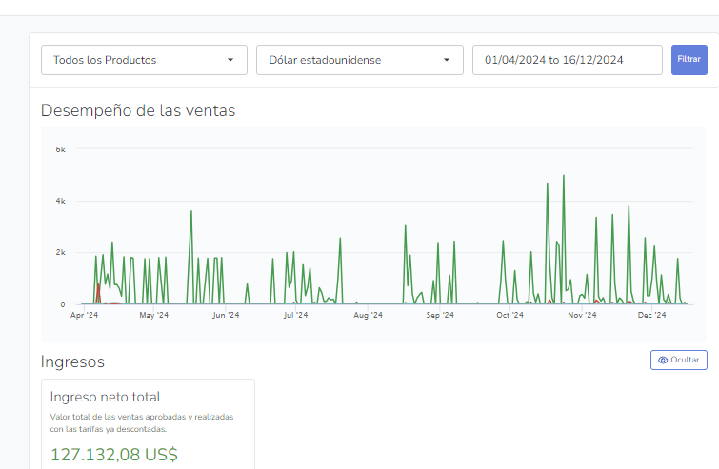This screenshot has width=719, height=469.
Task: Click the eye icon inside the Ocultar button
Action: pos(663,360)
